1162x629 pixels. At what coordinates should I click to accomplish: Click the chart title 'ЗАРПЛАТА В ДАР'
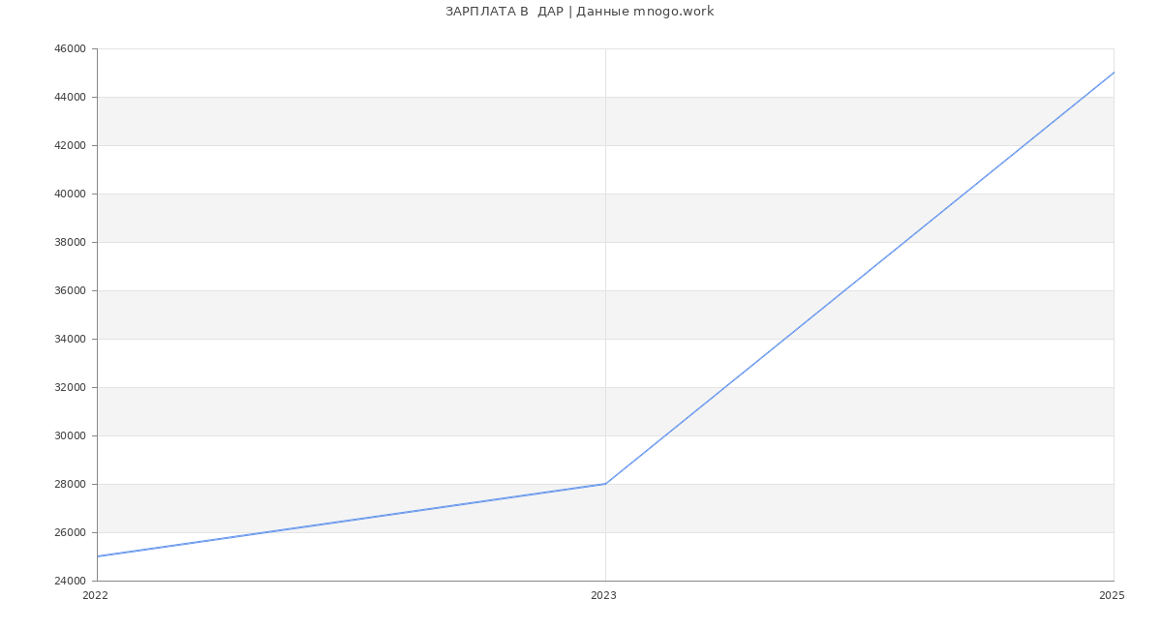504,12
